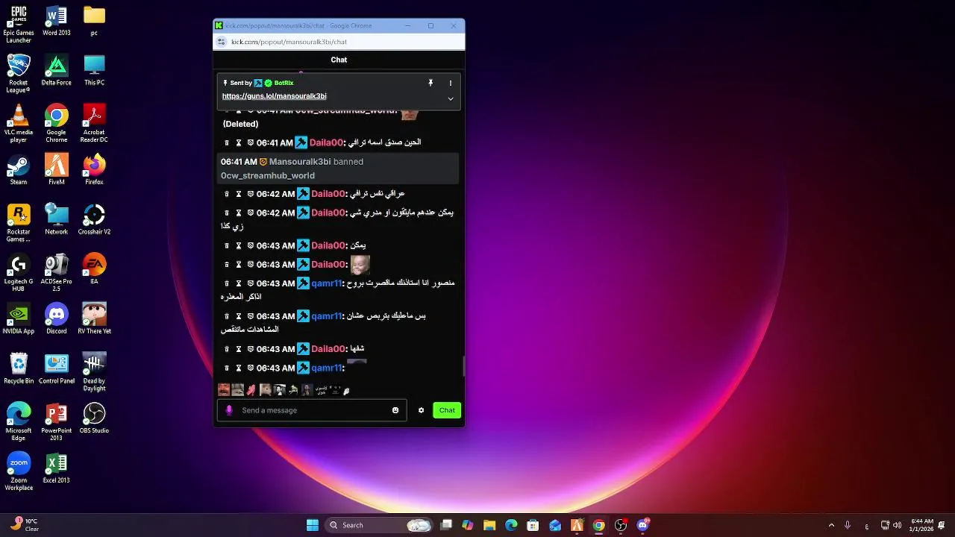The width and height of the screenshot is (955, 537).
Task: Select the Acrobat Reader DC desktop icon
Action: tap(94, 124)
